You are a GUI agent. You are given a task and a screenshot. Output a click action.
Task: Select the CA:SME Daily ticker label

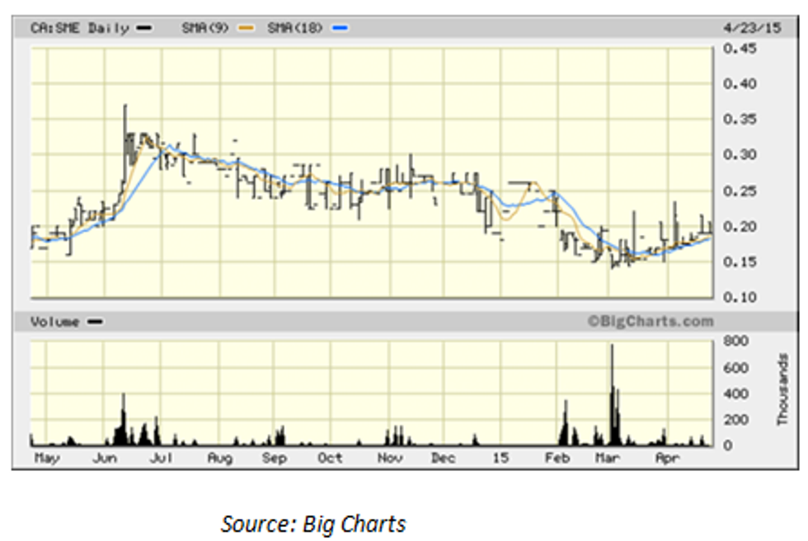pyautogui.click(x=79, y=28)
